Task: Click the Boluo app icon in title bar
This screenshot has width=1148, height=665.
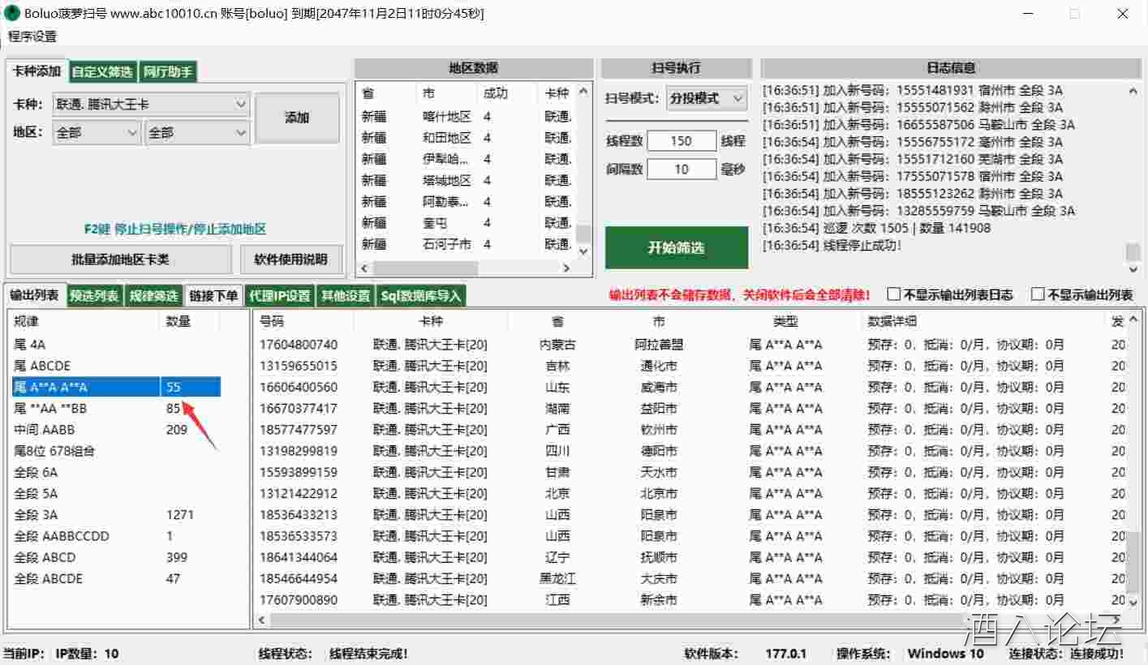Action: tap(11, 14)
